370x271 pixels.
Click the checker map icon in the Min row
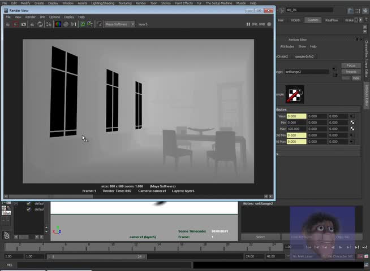point(352,123)
